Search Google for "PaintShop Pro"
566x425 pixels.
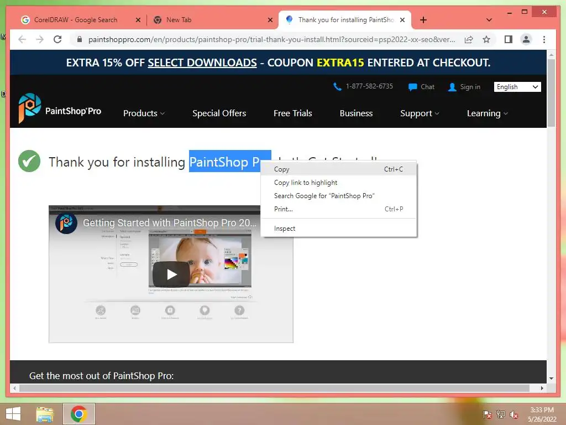click(338, 195)
